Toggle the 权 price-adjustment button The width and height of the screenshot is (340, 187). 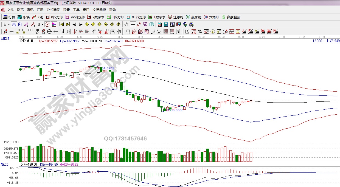pyautogui.click(x=47, y=24)
